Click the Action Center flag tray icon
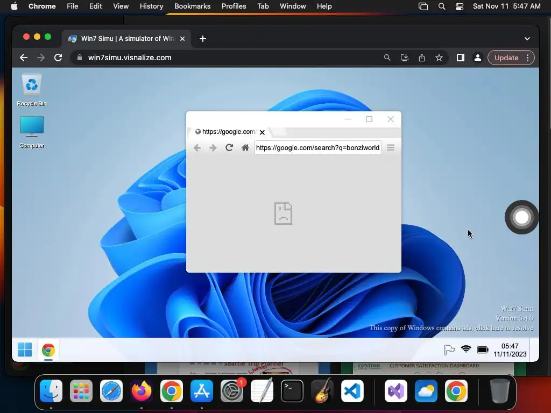The width and height of the screenshot is (551, 413). click(x=449, y=350)
